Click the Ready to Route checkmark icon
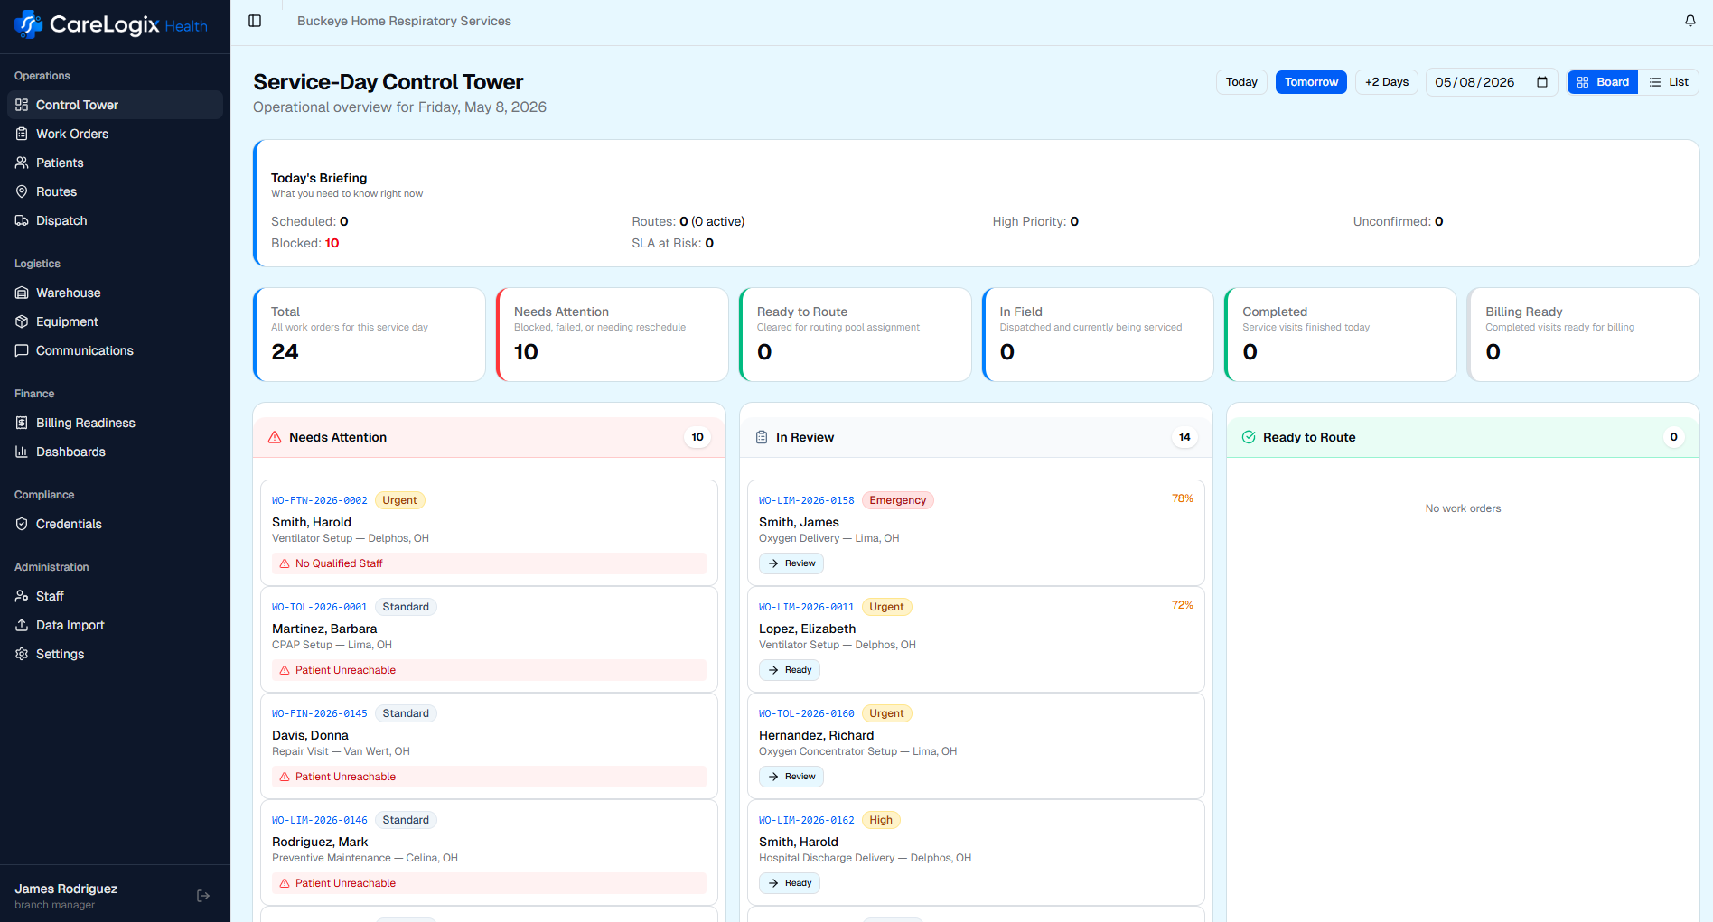This screenshot has width=1713, height=922. pos(1249,437)
